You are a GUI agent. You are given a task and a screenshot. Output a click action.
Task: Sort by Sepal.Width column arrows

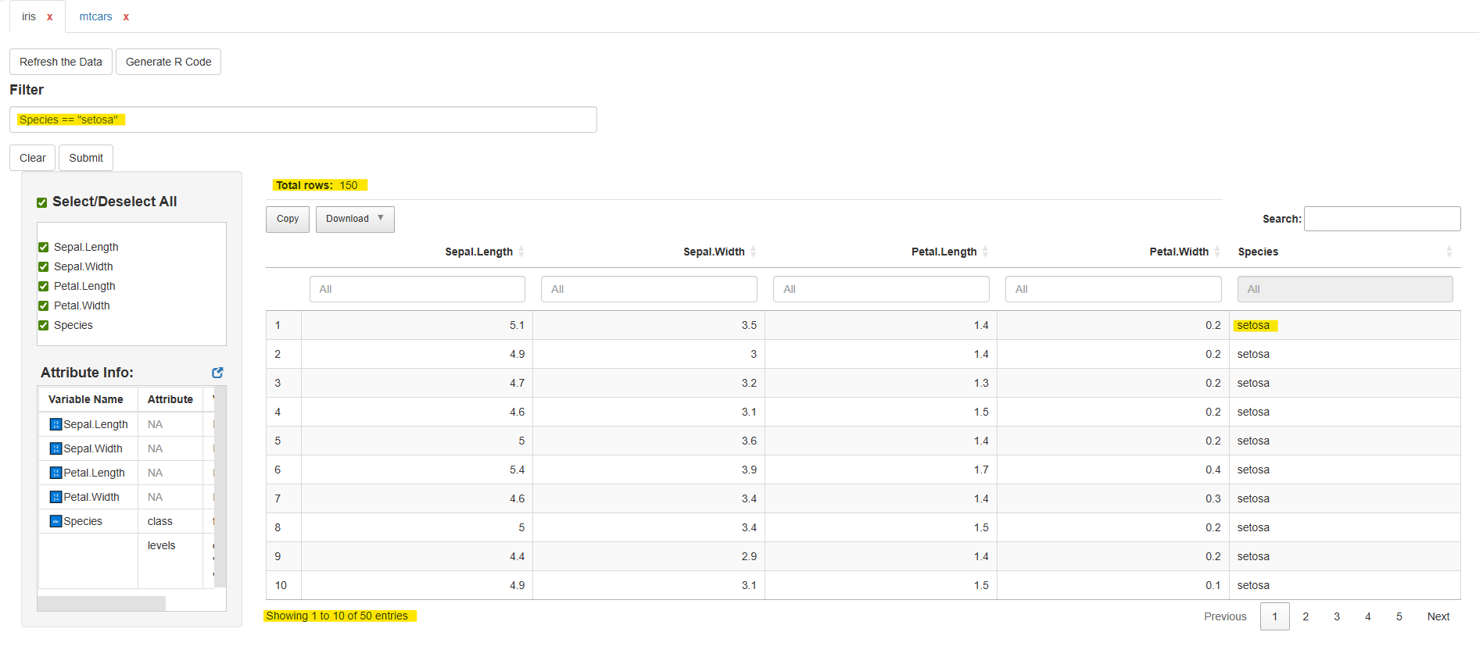click(x=753, y=252)
